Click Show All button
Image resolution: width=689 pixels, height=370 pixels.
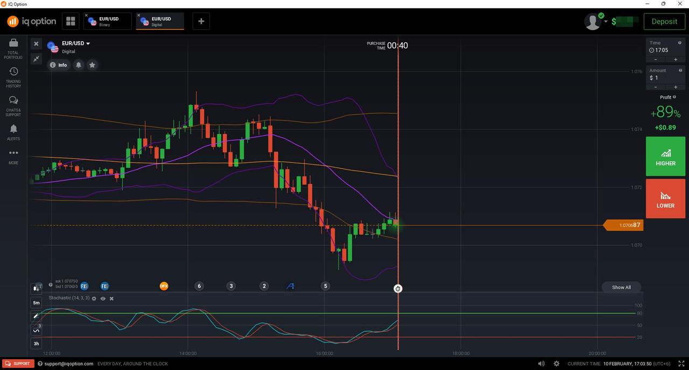(621, 287)
